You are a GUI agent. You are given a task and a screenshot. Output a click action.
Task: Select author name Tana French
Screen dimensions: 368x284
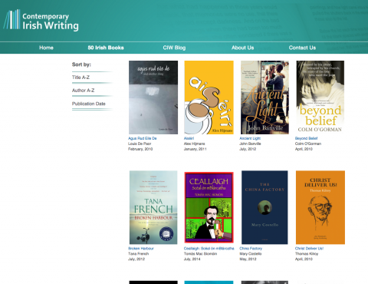click(x=138, y=254)
